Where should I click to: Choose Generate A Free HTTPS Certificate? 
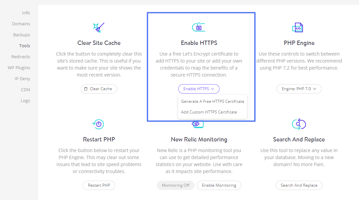click(213, 101)
